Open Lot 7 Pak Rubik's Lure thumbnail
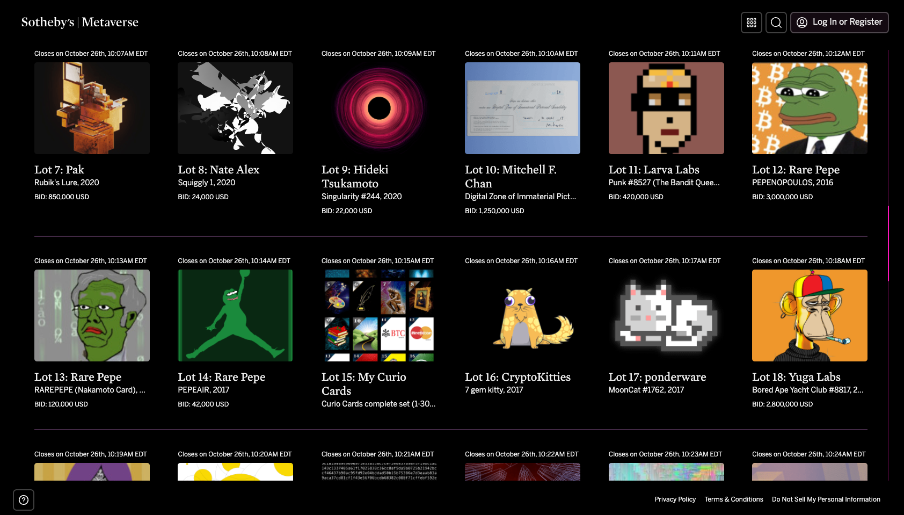 pos(92,108)
